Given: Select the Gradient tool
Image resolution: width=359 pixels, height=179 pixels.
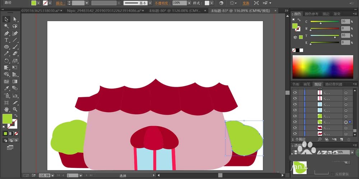Looking at the screenshot, I should (15, 81).
